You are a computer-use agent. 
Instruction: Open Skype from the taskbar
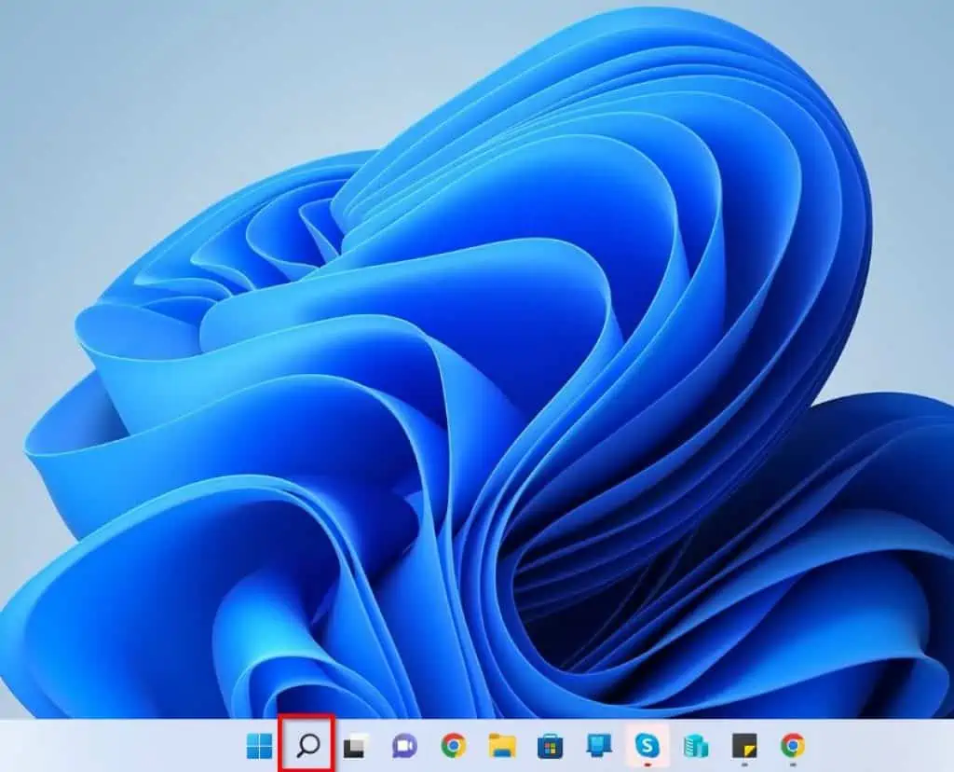click(646, 746)
